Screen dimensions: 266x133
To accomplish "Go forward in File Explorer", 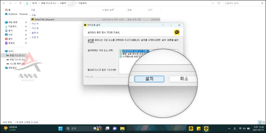I will point(10,3).
